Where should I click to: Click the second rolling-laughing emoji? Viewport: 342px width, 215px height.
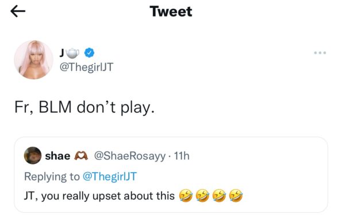[x=202, y=196]
